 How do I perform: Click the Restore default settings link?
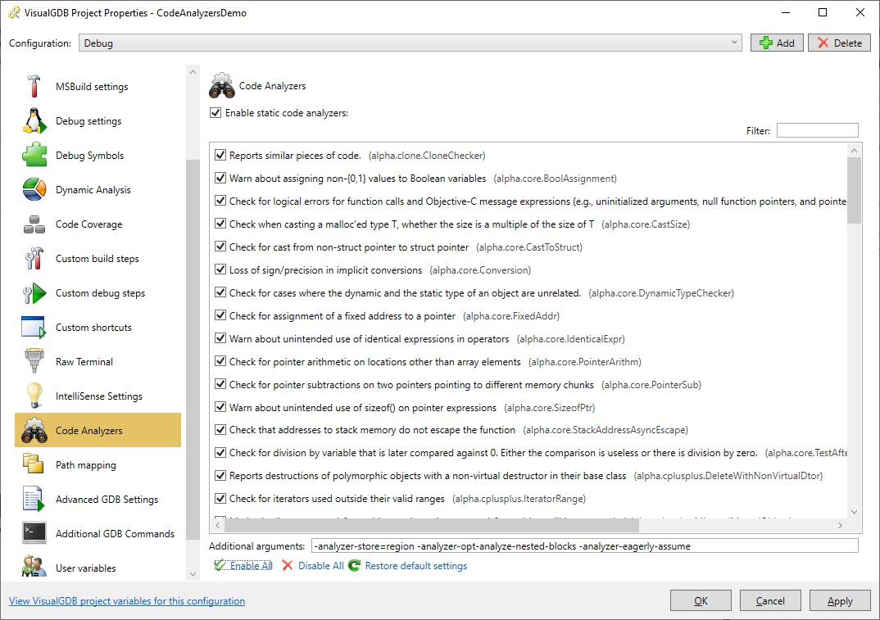[416, 566]
